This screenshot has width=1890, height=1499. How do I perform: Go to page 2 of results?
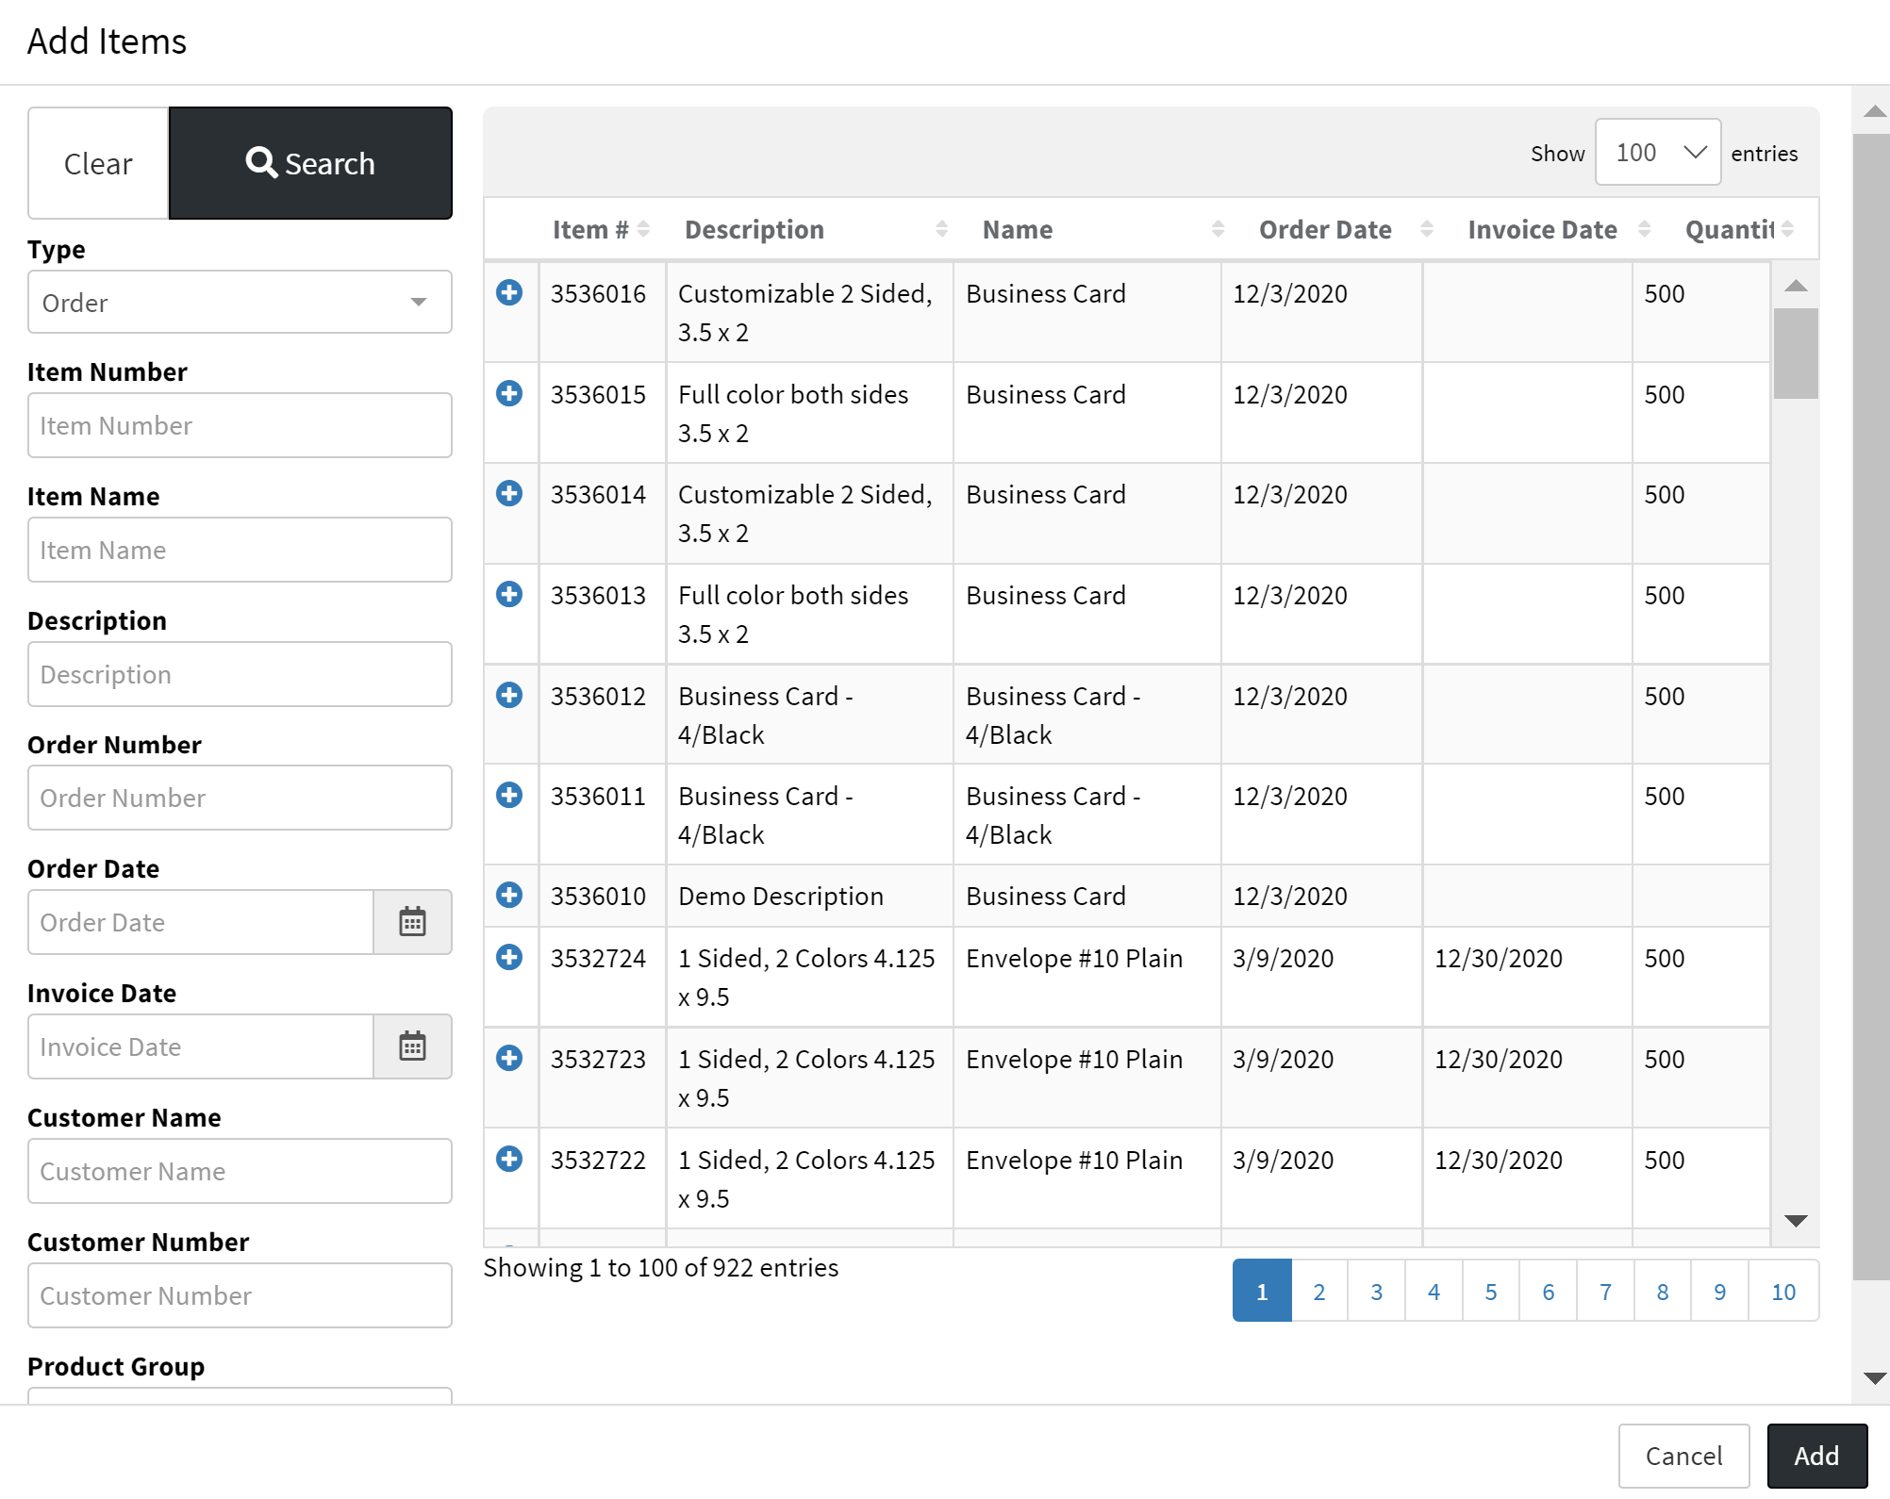tap(1318, 1292)
